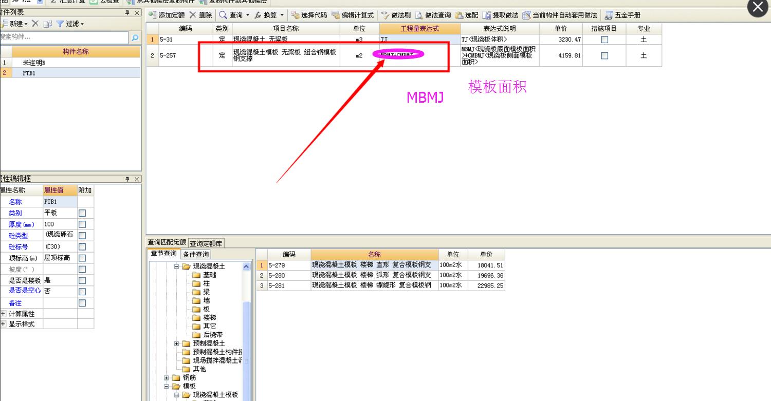Screen dimensions: 771x401
Task: Open the 新建 dropdown arrow
Action: (26, 24)
